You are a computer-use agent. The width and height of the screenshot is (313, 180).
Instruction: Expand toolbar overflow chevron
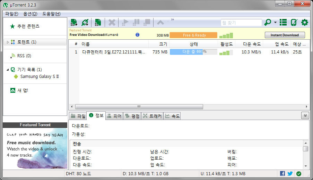pyautogui.click(x=173, y=19)
